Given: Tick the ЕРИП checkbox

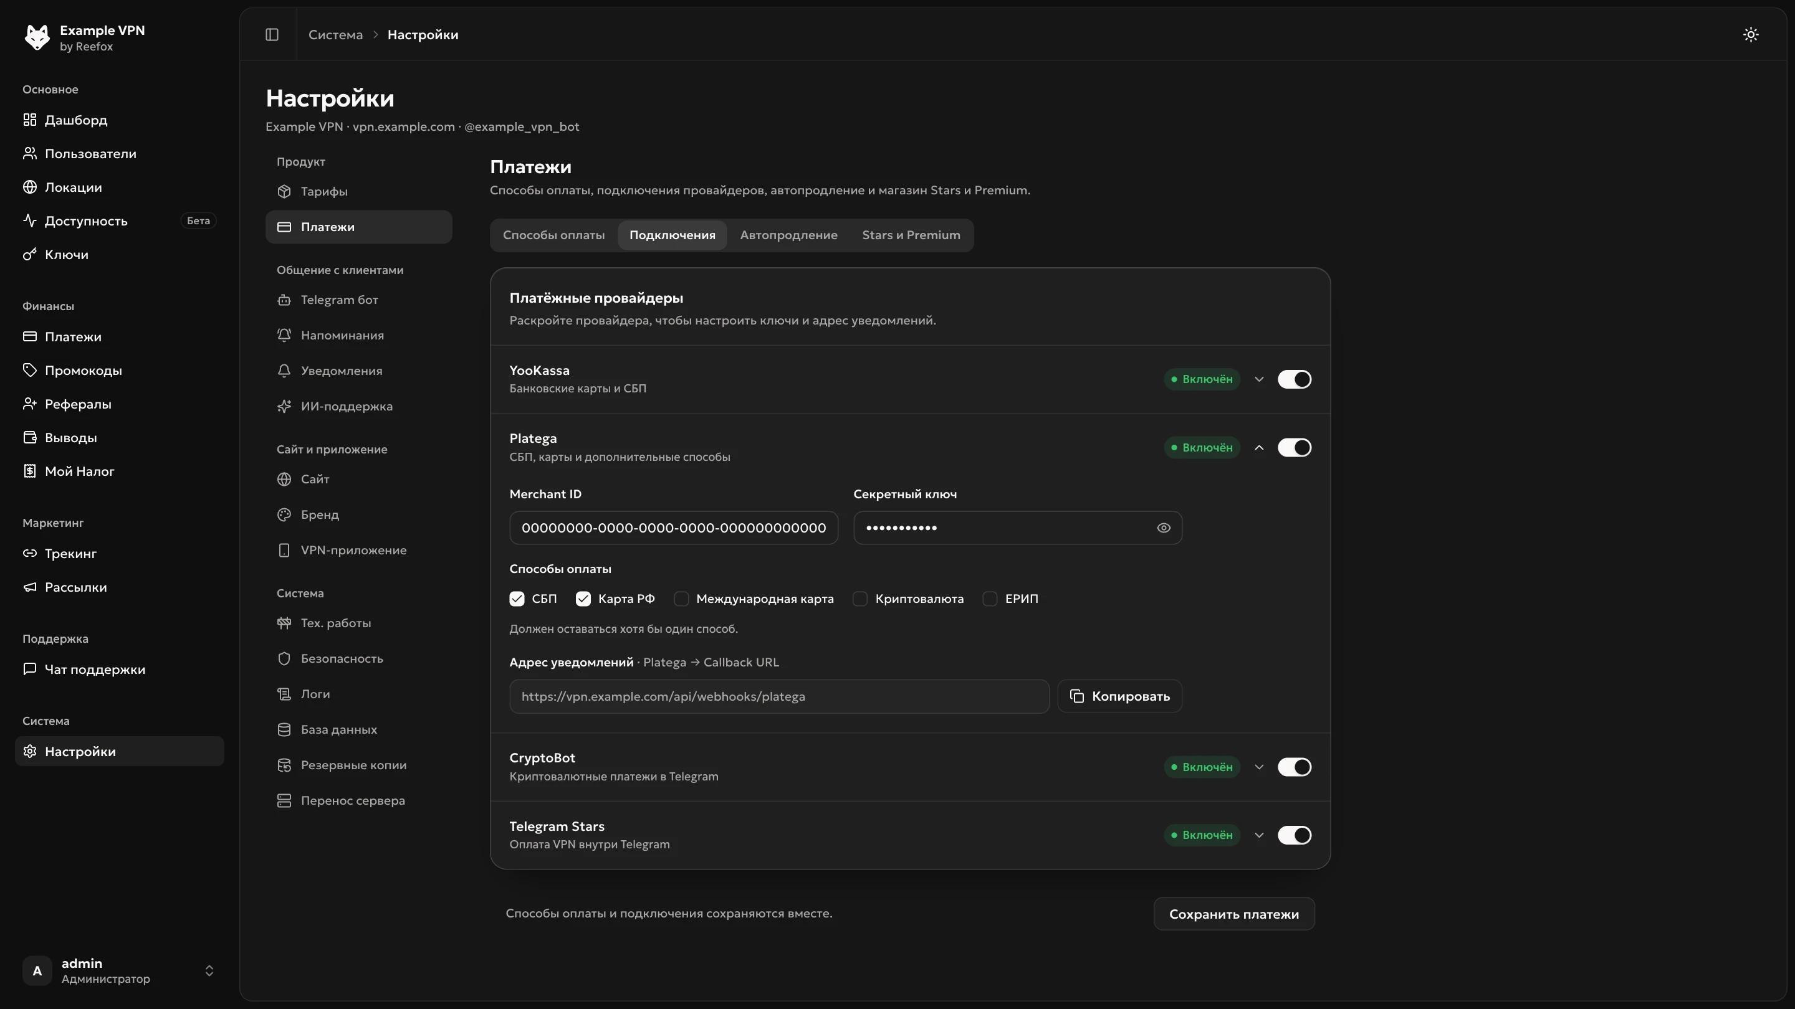Looking at the screenshot, I should (990, 599).
